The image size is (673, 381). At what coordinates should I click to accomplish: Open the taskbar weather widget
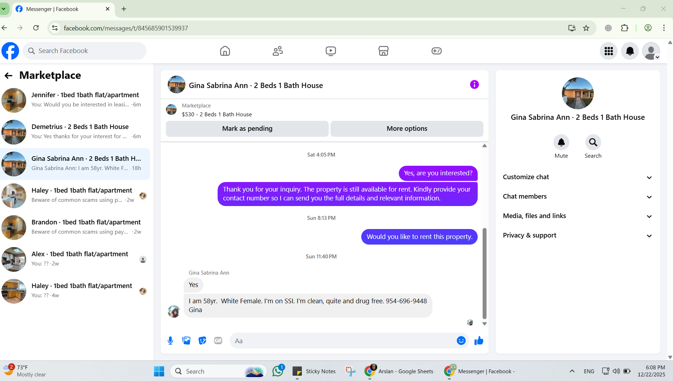[x=25, y=371]
